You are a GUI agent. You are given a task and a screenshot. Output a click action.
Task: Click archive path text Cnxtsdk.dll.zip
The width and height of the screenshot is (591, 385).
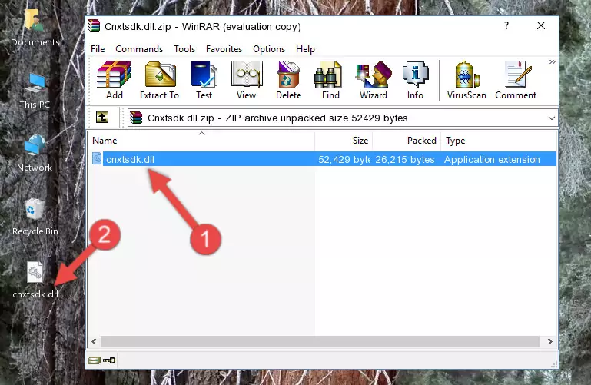click(x=181, y=118)
